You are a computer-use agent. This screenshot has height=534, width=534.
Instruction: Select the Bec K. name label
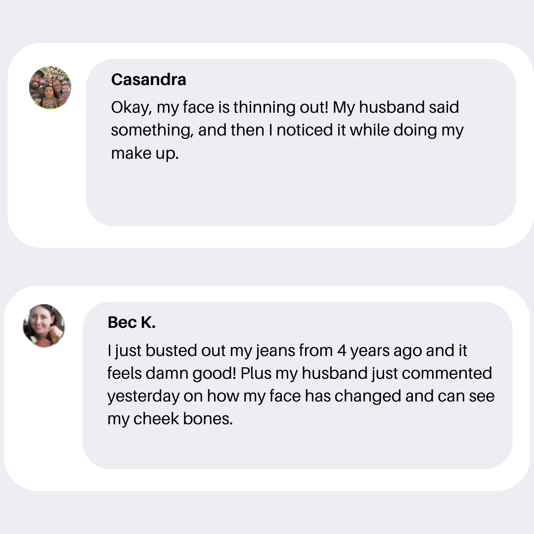(132, 322)
